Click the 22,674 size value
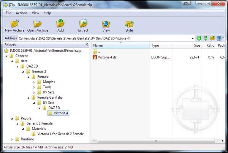 (194, 57)
